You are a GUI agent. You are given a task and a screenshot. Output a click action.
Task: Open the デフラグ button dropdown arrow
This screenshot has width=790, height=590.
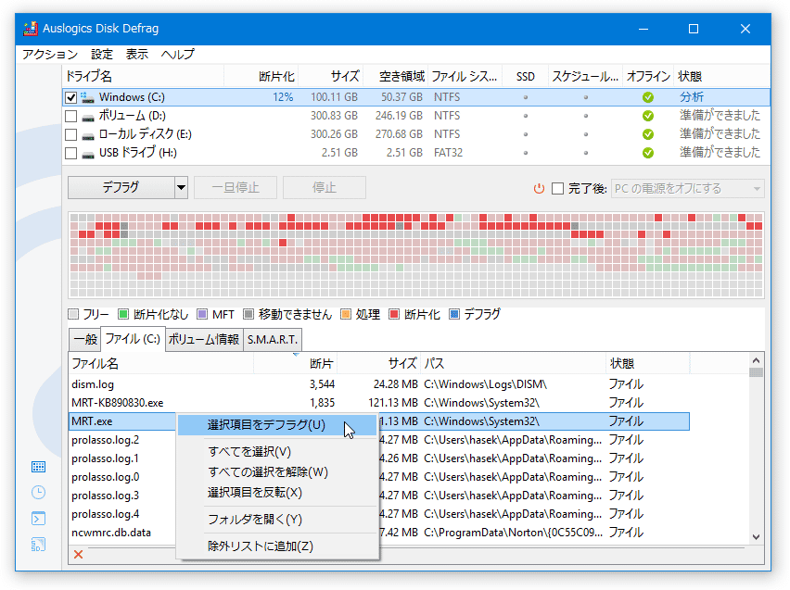click(x=182, y=188)
